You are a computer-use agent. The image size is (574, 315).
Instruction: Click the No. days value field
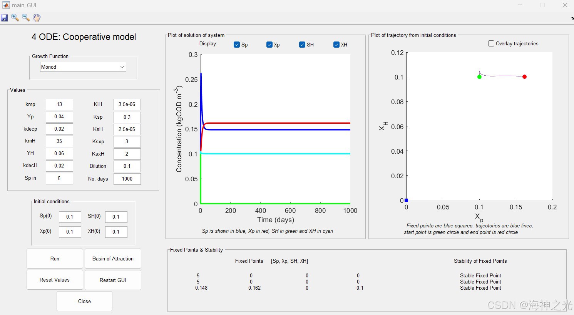127,179
